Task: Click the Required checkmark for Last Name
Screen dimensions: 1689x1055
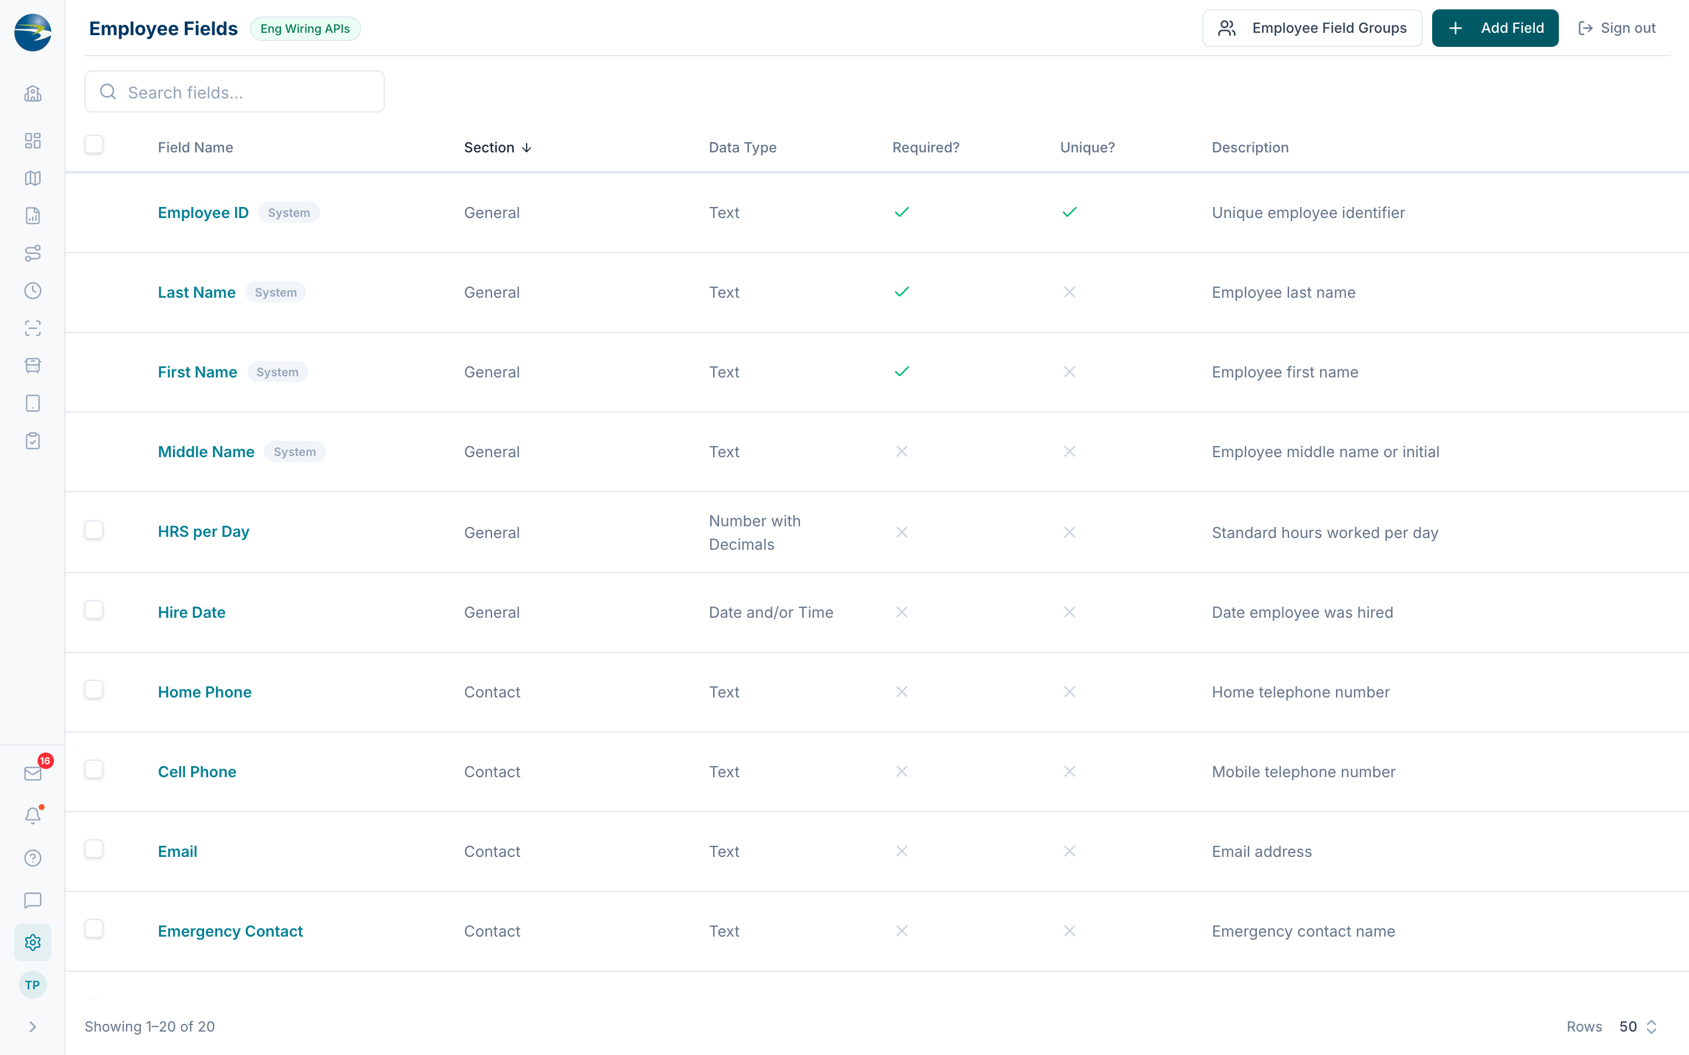Action: [902, 292]
